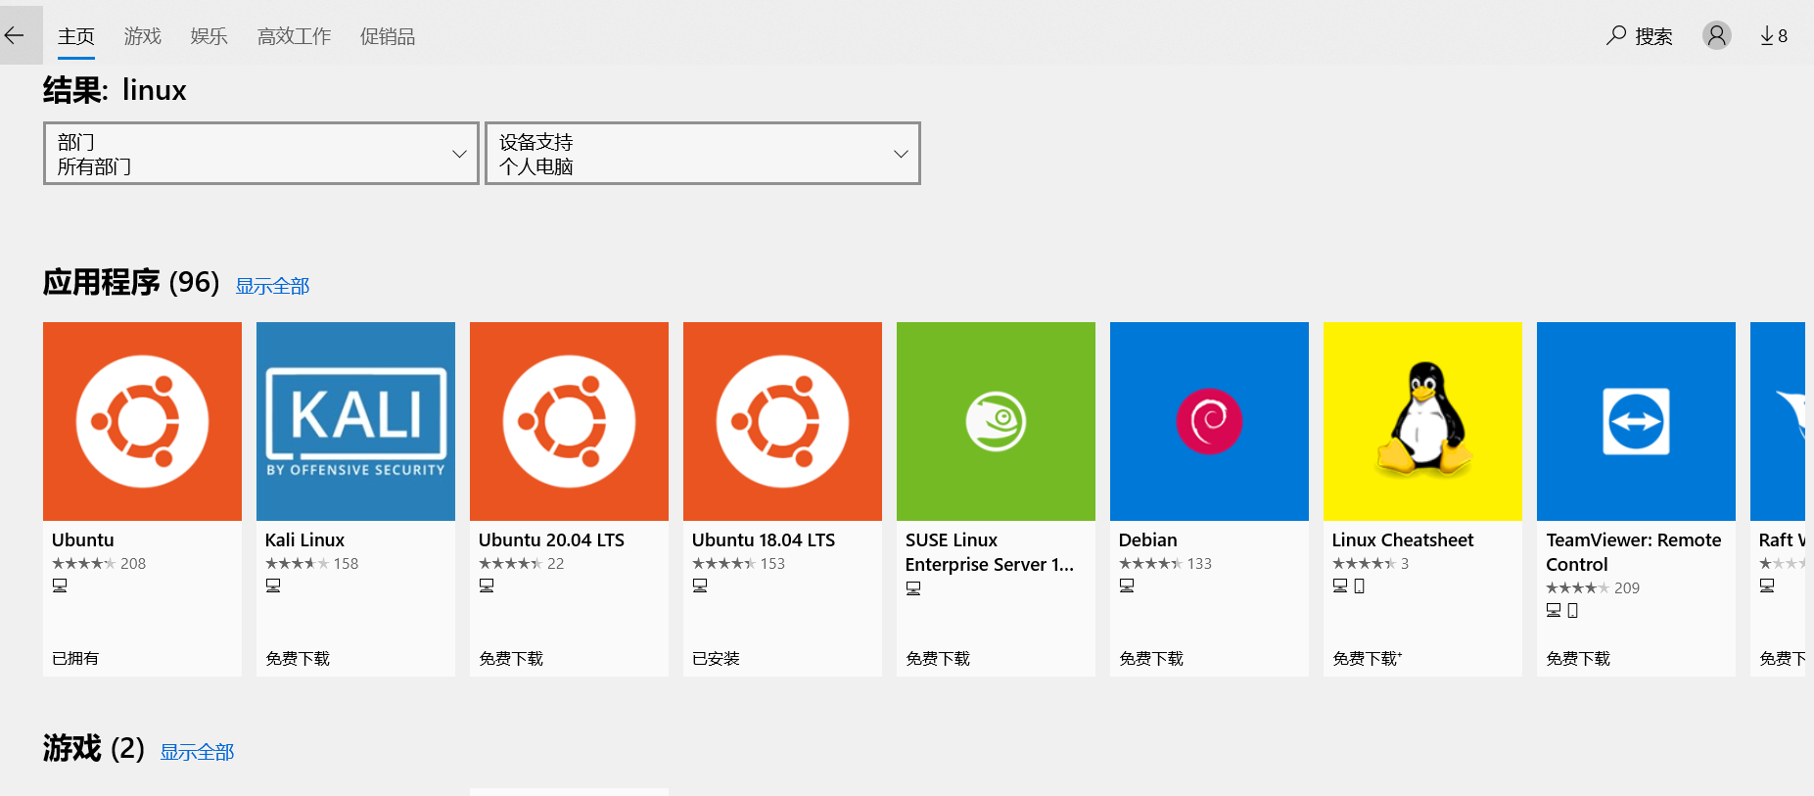Click the star rating of Linux Cheatsheet
The height and width of the screenshot is (796, 1814).
click(x=1364, y=564)
